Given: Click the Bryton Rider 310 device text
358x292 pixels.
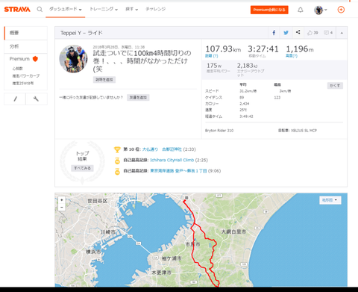Looking at the screenshot, I should click(x=219, y=131).
